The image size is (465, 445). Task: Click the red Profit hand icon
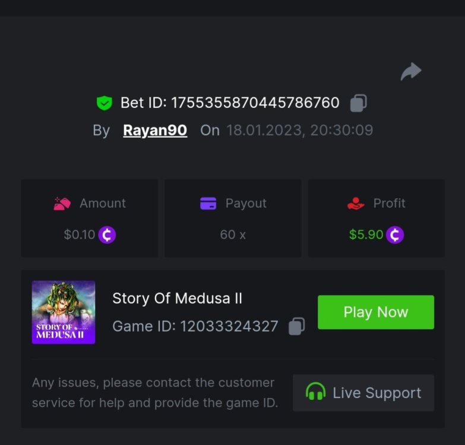coord(356,204)
